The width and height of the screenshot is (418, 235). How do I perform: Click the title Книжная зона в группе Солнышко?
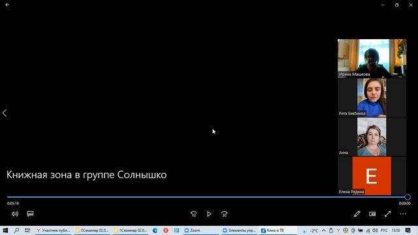[x=87, y=175]
